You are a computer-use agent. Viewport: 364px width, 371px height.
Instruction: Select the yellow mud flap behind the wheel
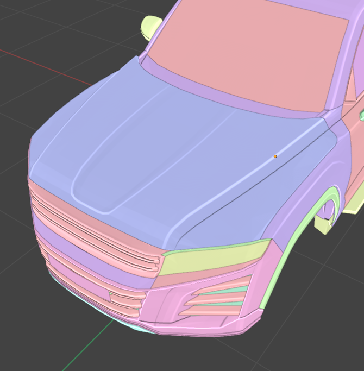324,225
